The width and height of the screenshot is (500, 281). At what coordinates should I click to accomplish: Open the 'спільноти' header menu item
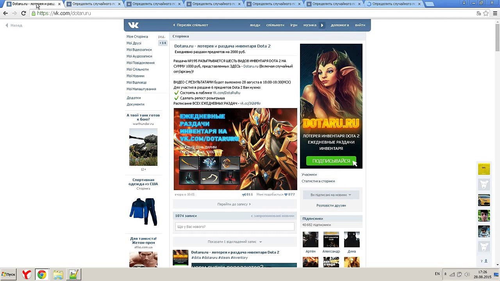275,25
